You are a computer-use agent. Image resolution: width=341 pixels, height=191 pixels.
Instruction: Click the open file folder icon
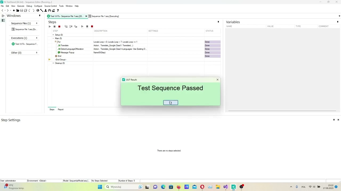pos(18,10)
